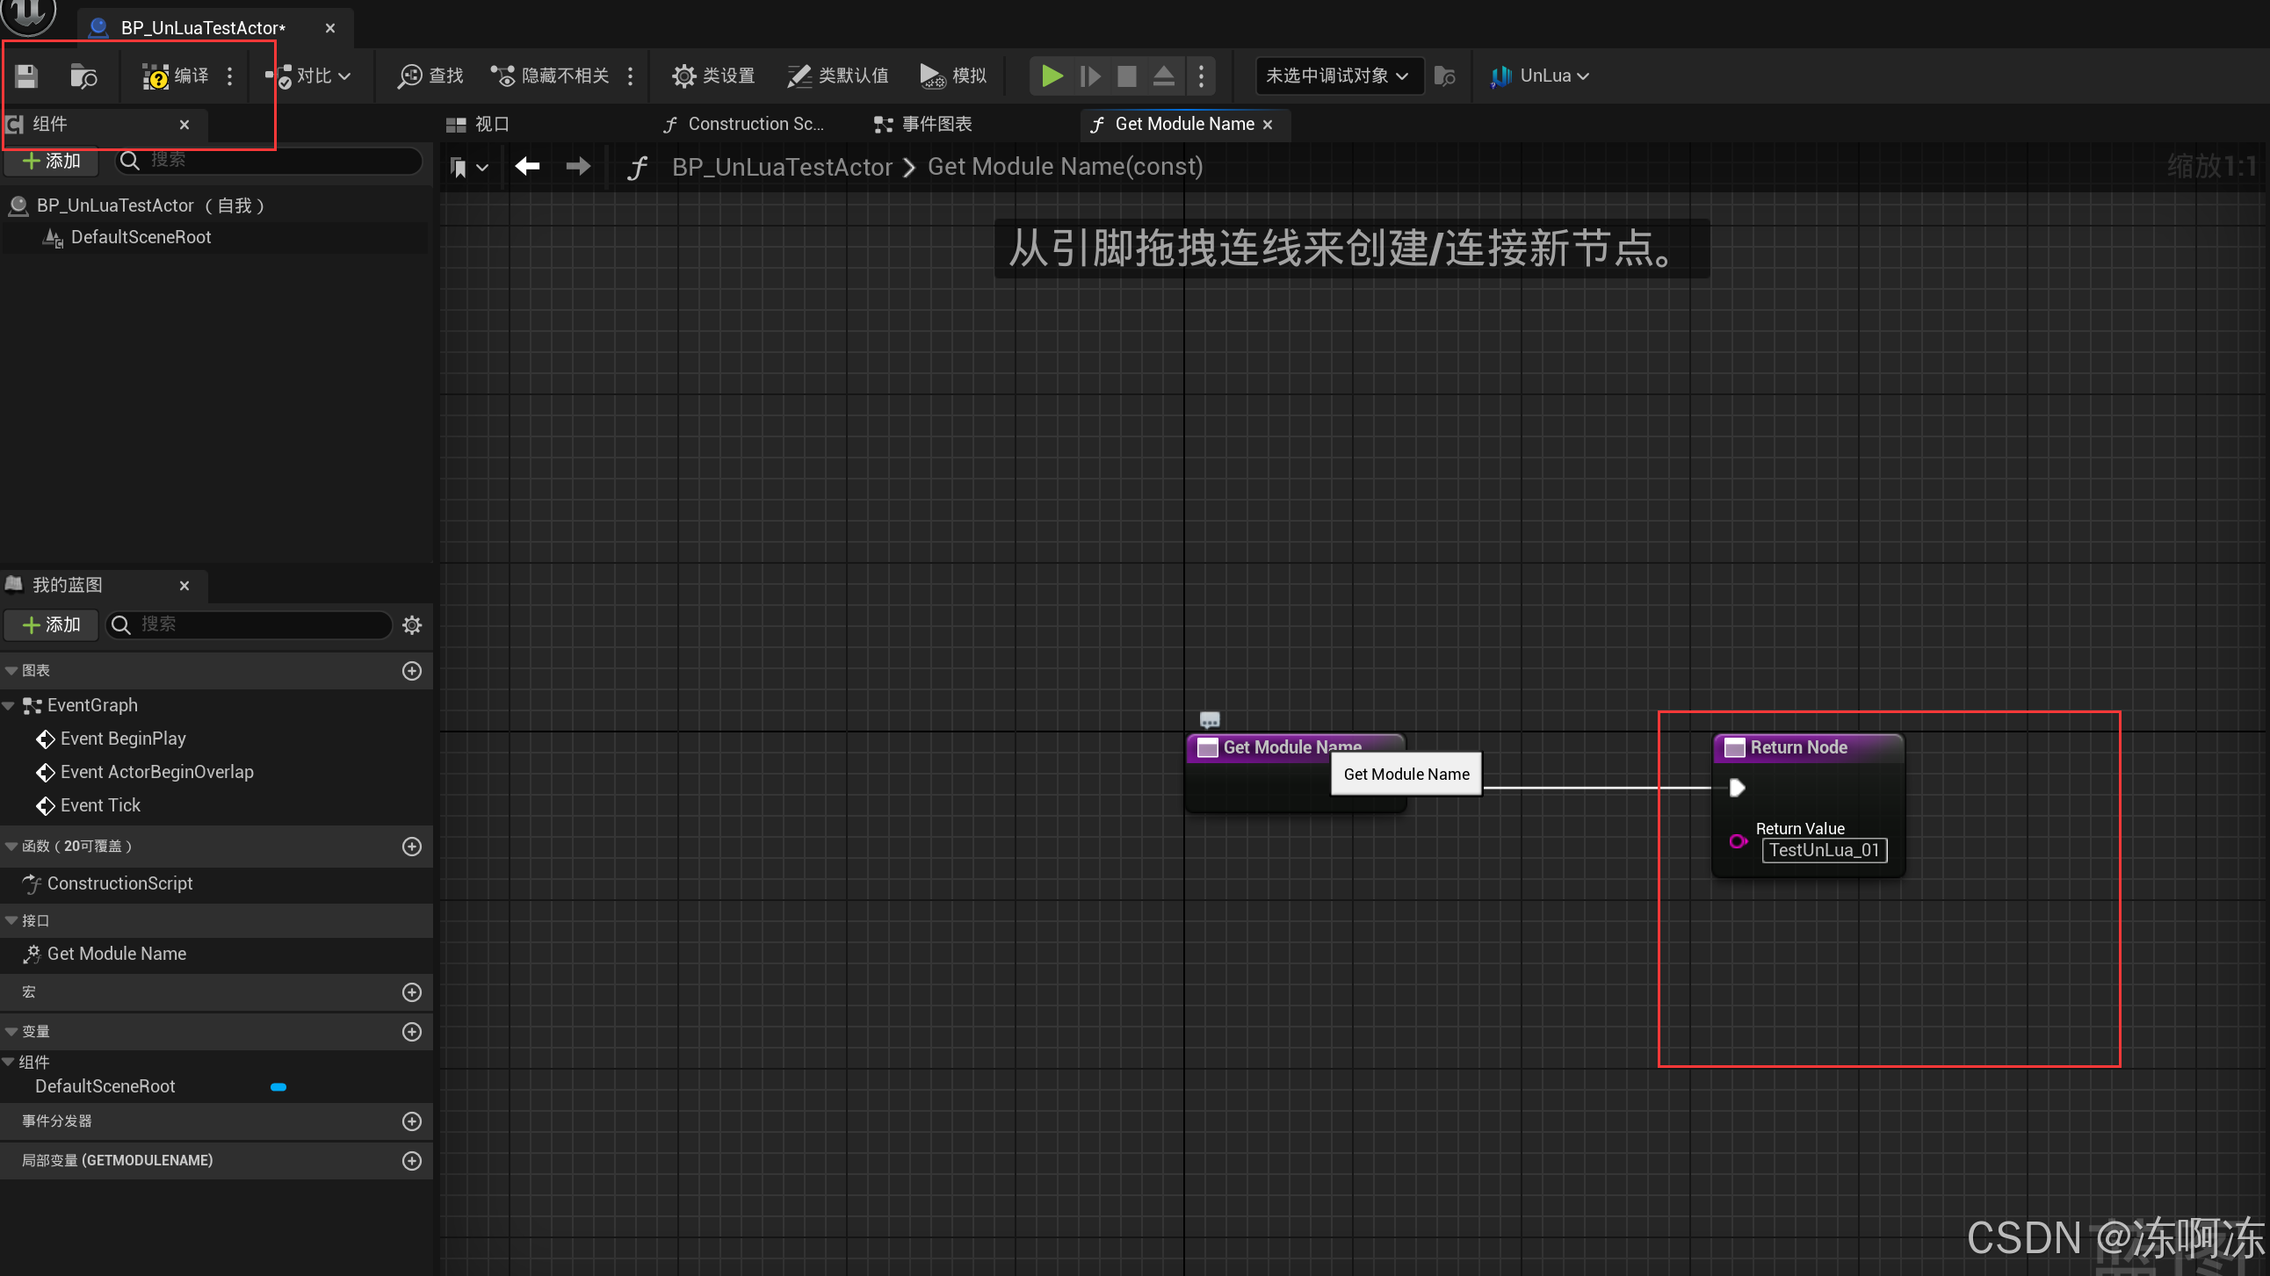This screenshot has height=1276, width=2270.
Task: Open class defaults (类默认值) in toolbar
Action: point(837,76)
